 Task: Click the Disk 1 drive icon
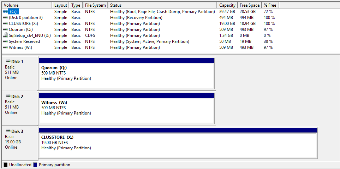[8, 61]
